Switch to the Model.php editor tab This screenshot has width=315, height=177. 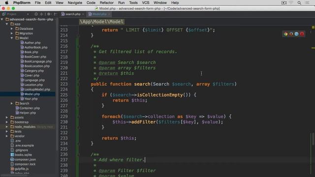click(99, 14)
